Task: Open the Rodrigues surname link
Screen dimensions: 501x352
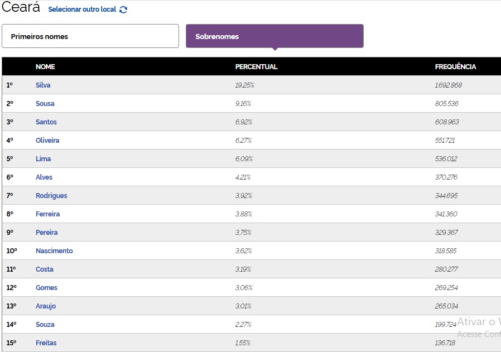Action: point(51,196)
